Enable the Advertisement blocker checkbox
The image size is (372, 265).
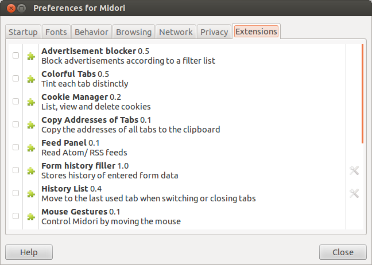pos(15,56)
